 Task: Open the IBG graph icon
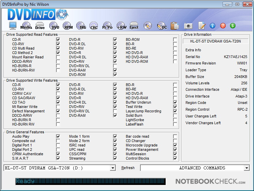point(81,26)
